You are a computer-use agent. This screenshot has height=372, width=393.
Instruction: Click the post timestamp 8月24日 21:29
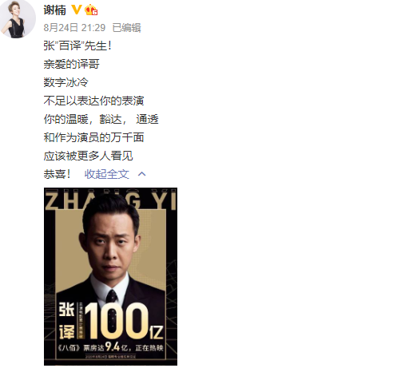coord(74,28)
